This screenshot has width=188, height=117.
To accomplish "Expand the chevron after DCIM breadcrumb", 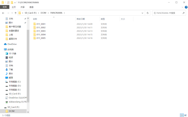I will [x=48, y=13].
